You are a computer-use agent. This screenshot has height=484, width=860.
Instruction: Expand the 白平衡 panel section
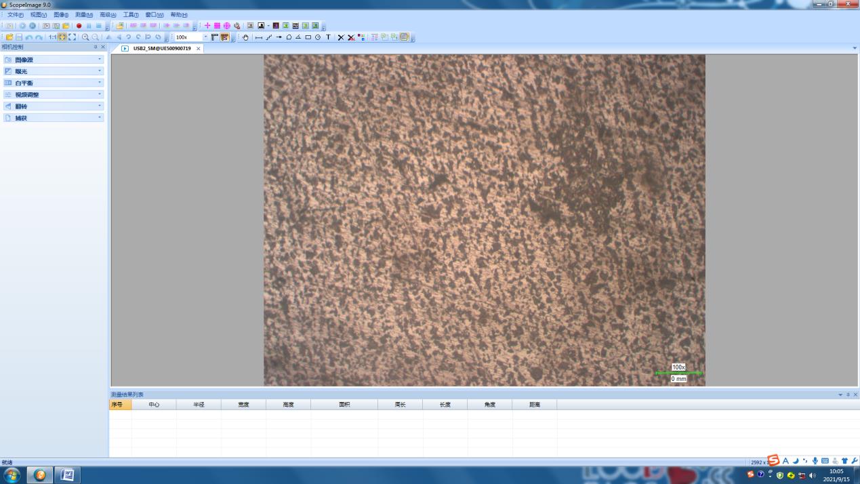(x=53, y=83)
